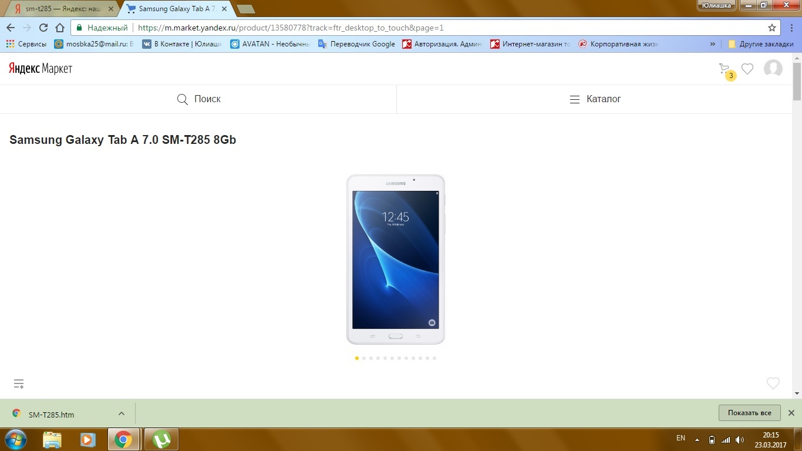
Task: Open the Каталог menu
Action: pos(594,99)
